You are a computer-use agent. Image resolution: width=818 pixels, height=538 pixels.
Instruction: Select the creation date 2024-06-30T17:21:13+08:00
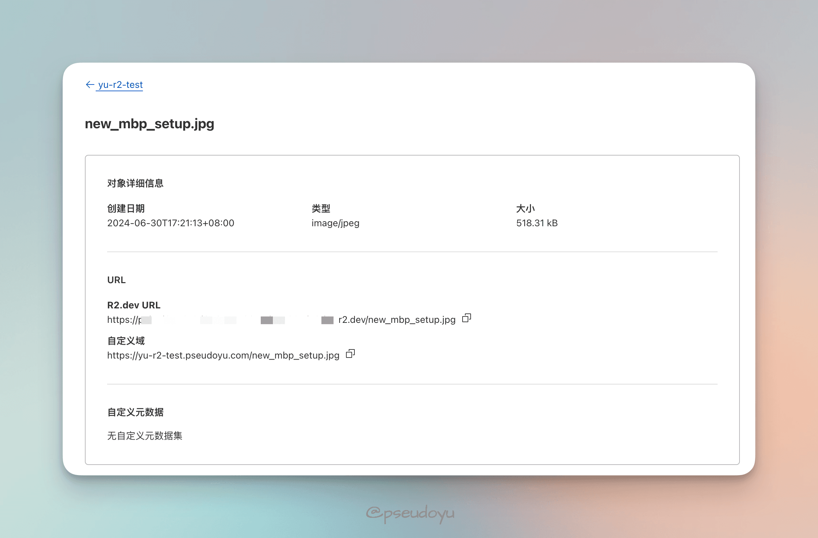coord(170,223)
